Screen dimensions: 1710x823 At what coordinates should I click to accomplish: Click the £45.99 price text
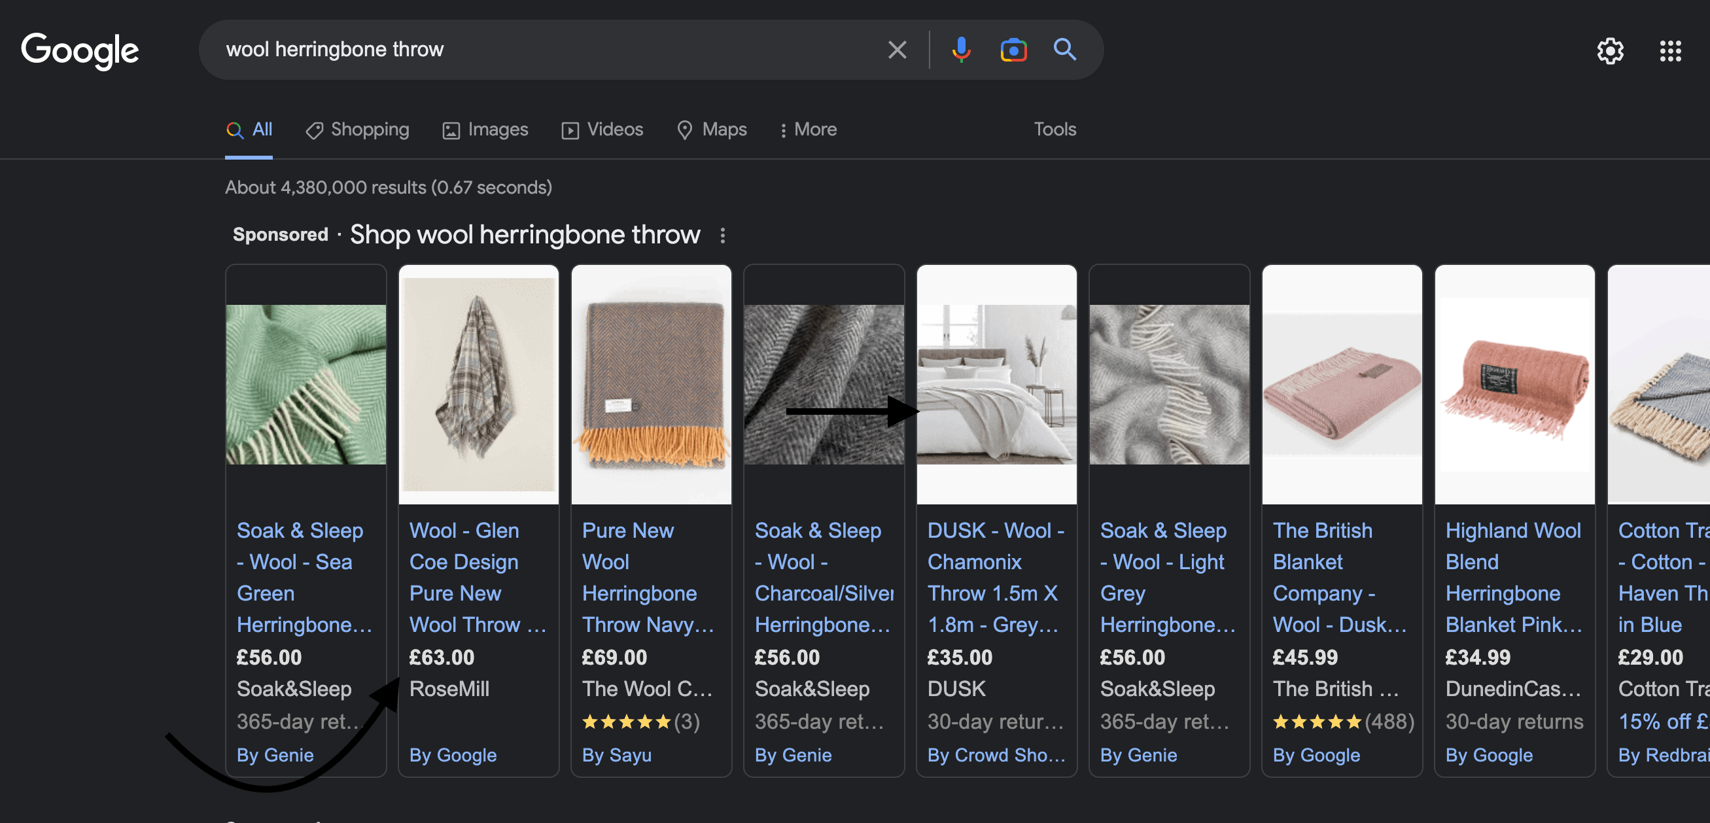[x=1304, y=657]
